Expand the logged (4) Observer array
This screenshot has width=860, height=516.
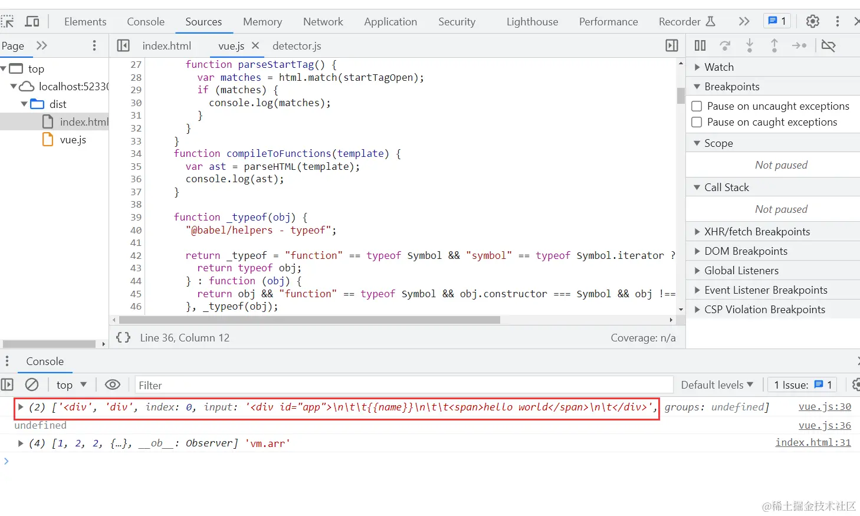click(x=21, y=443)
